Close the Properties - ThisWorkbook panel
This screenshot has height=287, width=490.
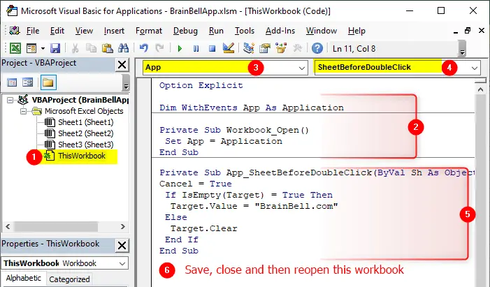tap(122, 246)
